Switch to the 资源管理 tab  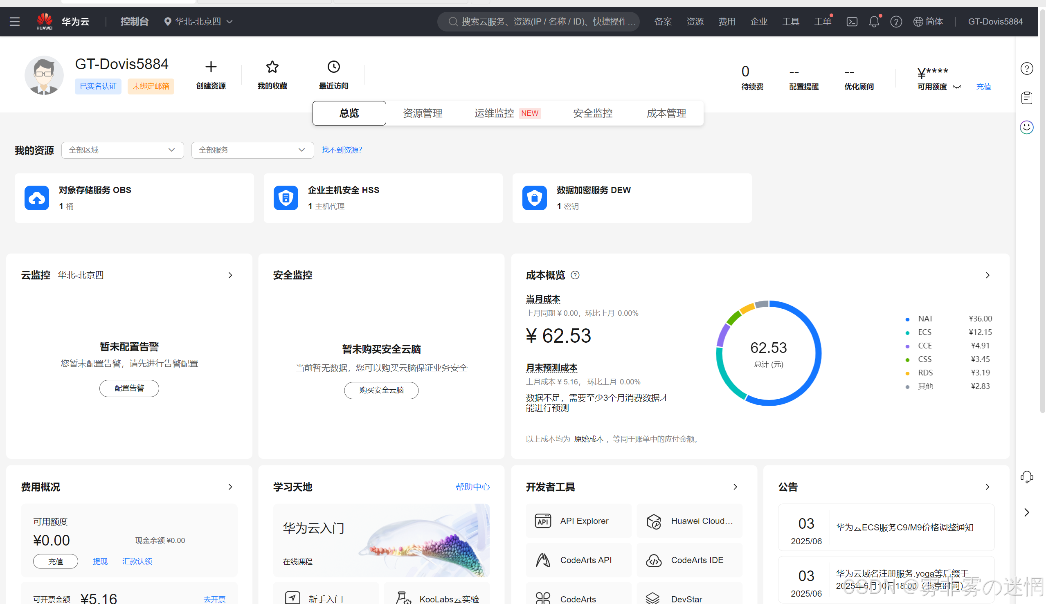(x=423, y=113)
